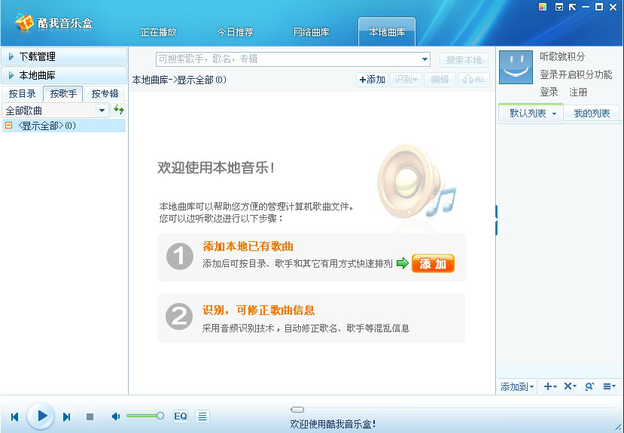Click the search song icon in playlist footer

click(x=589, y=386)
